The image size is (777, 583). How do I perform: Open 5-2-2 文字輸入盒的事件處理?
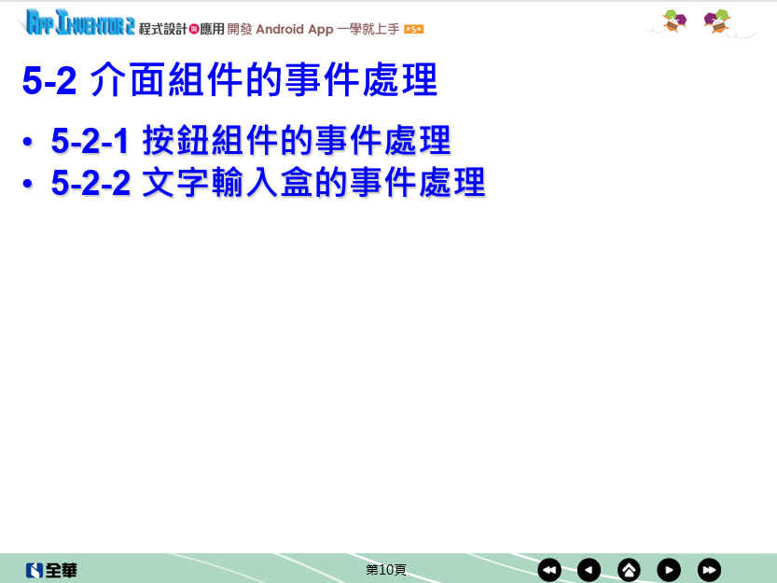point(268,183)
